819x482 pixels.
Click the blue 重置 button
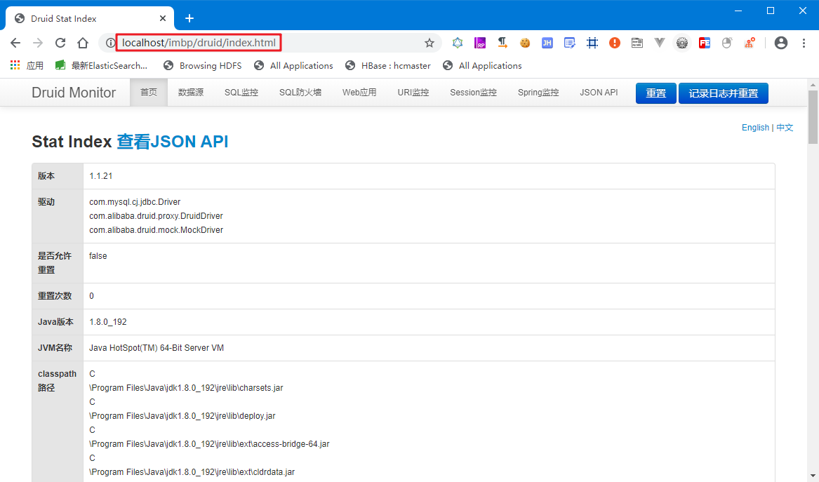tap(656, 93)
